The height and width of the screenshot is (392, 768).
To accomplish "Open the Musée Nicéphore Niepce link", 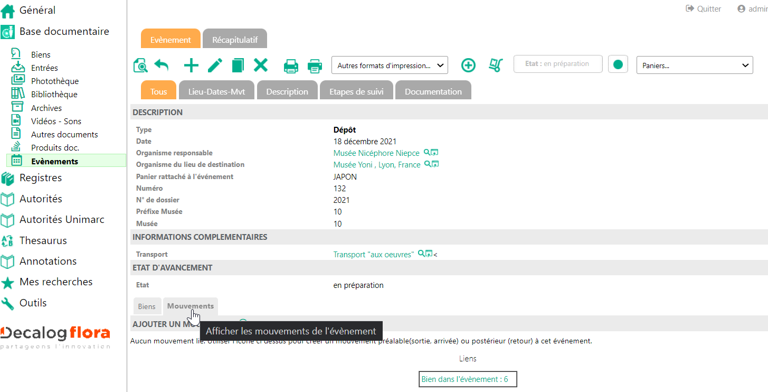I will (376, 153).
